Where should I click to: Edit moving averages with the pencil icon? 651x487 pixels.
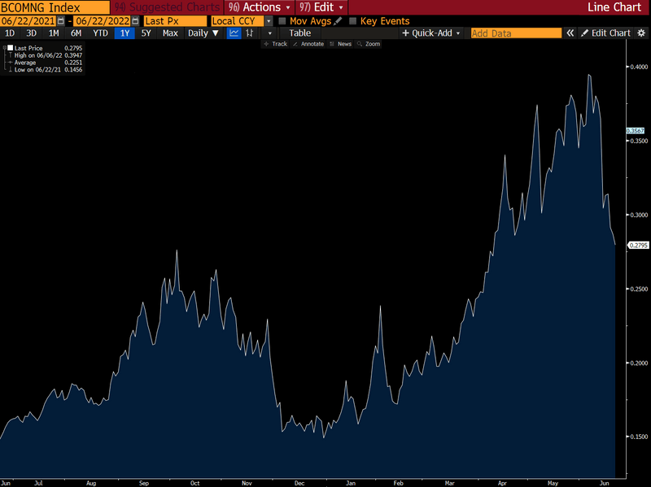pos(338,20)
